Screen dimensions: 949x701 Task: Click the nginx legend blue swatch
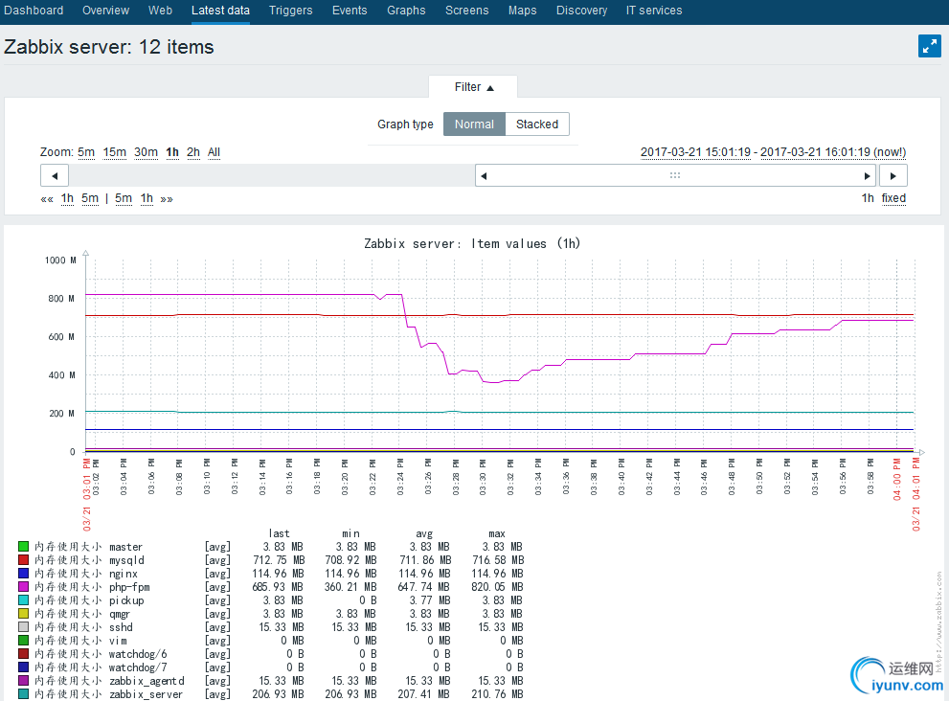pos(24,574)
